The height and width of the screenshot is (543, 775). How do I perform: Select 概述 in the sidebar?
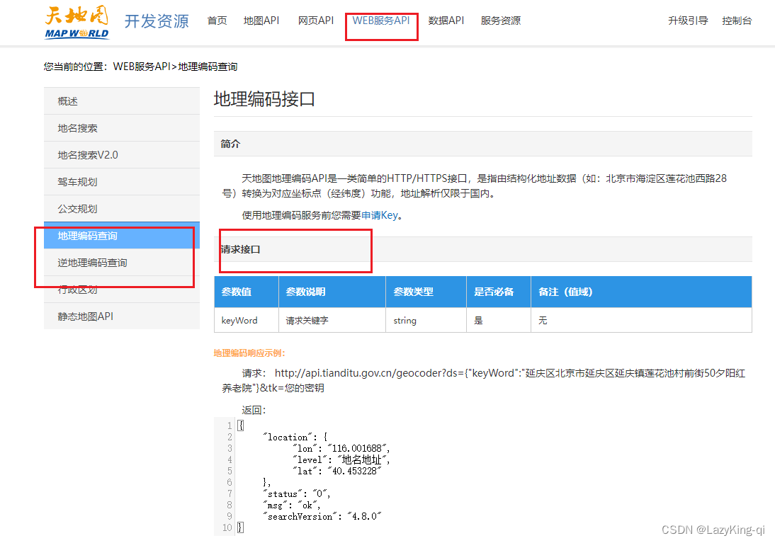coord(122,101)
